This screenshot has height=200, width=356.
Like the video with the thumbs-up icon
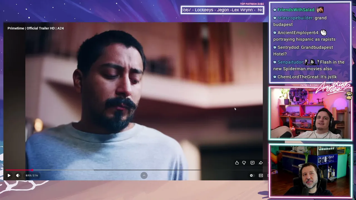pyautogui.click(x=237, y=163)
